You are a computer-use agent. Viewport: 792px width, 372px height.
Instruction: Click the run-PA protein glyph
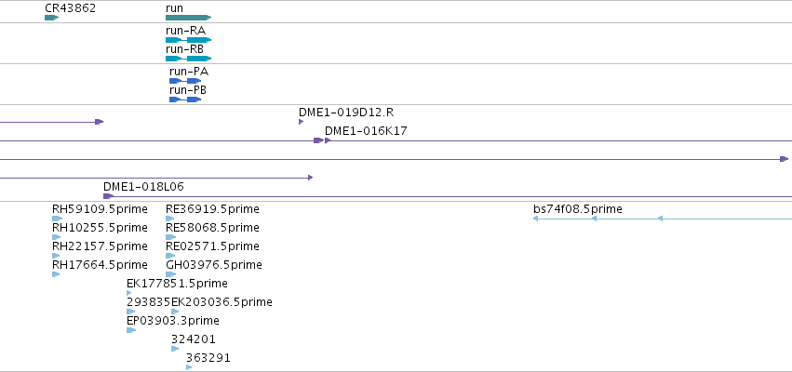coord(185,81)
